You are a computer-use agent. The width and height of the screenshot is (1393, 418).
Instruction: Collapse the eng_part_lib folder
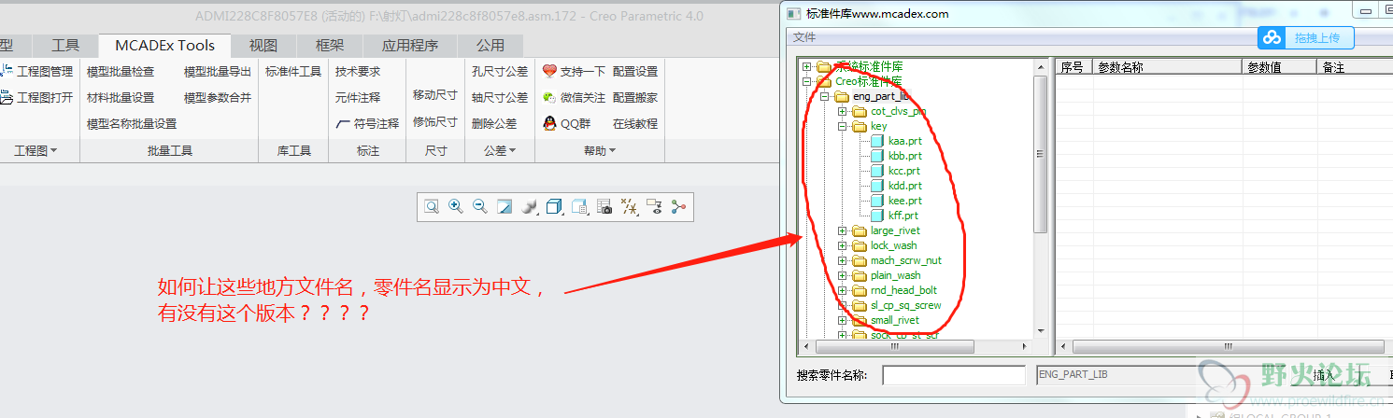tap(824, 96)
